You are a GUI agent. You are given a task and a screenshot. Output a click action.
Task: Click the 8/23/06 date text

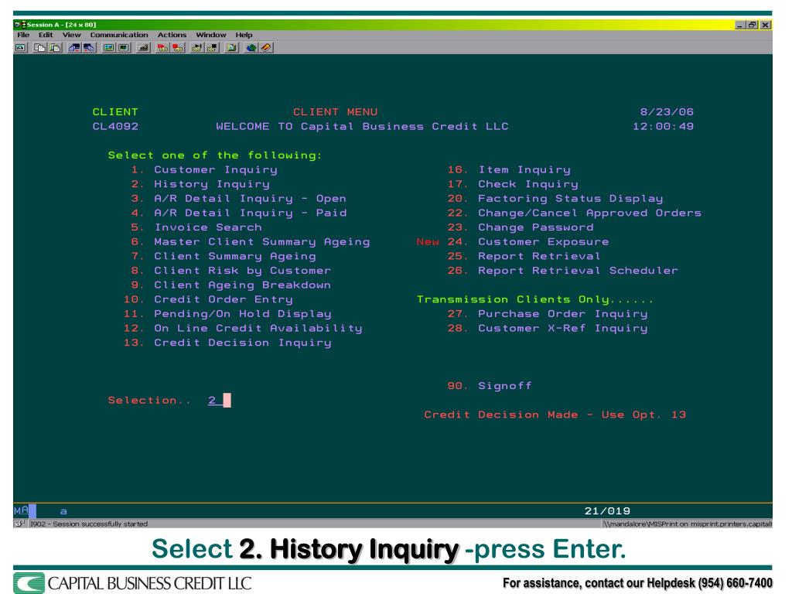pos(667,112)
